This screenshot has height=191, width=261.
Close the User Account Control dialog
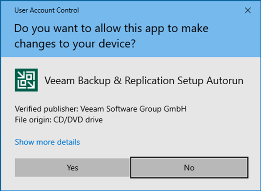tap(248, 11)
